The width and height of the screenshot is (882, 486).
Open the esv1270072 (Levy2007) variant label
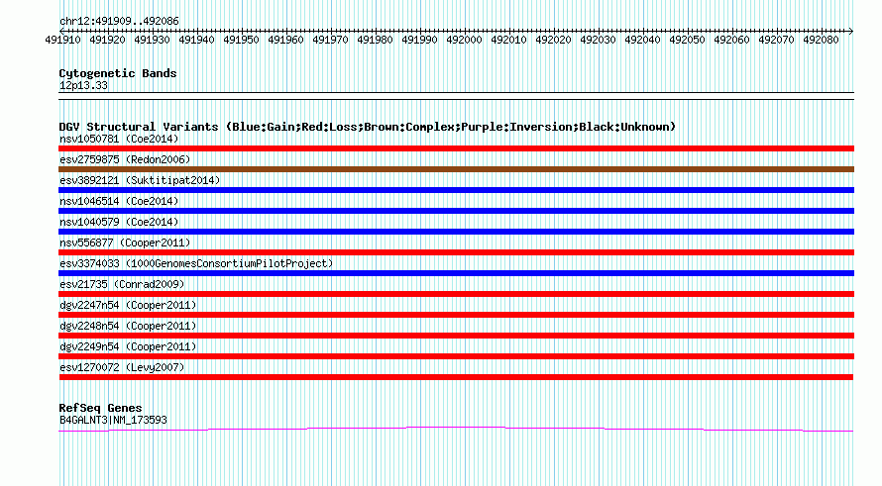coord(122,367)
